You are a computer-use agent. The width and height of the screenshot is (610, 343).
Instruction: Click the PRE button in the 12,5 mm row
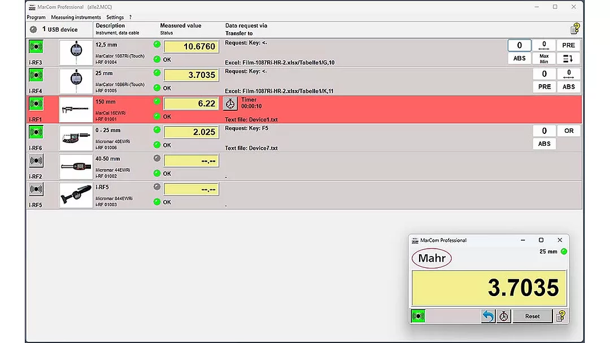[x=568, y=45]
